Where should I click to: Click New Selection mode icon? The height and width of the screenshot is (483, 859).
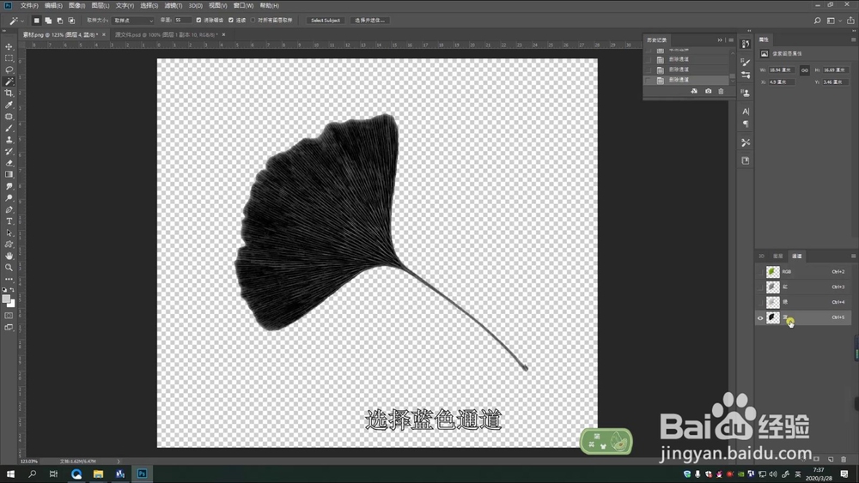[36, 21]
